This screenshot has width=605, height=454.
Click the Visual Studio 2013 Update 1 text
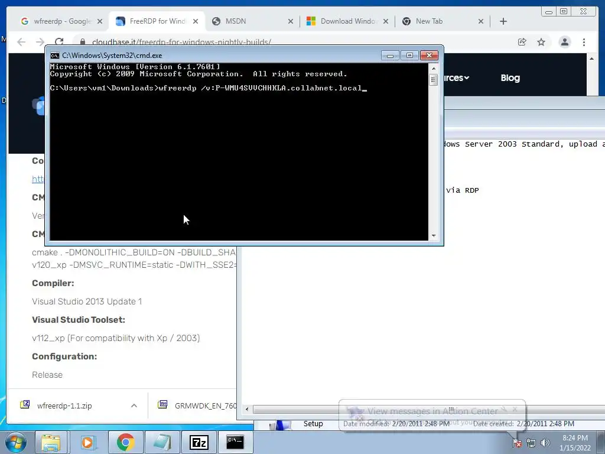(87, 301)
